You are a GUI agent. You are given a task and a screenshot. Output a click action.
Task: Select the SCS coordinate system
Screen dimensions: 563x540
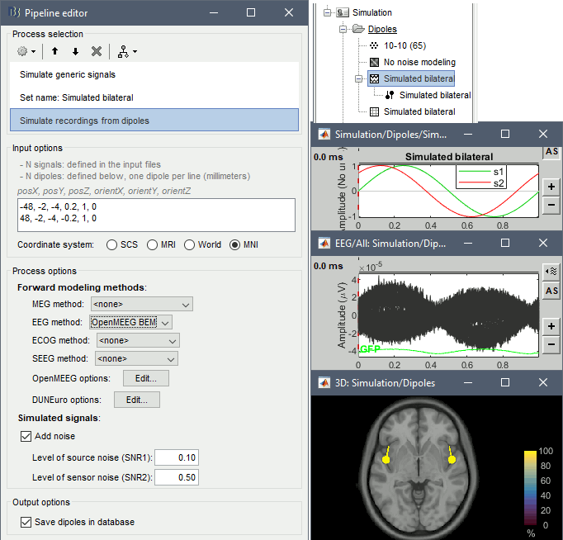click(x=111, y=245)
